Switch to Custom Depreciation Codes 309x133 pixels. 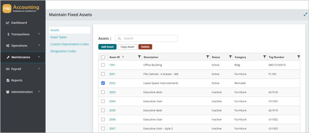pyautogui.click(x=70, y=44)
